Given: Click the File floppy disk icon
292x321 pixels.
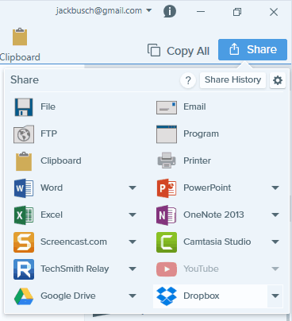Looking at the screenshot, I should (24, 107).
